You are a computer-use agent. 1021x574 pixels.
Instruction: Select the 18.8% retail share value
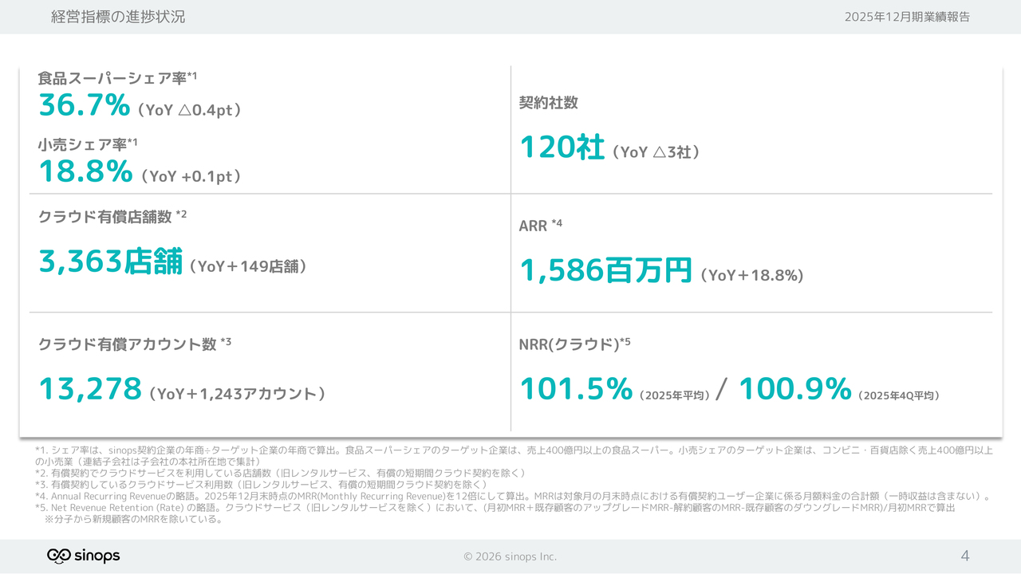coord(85,171)
